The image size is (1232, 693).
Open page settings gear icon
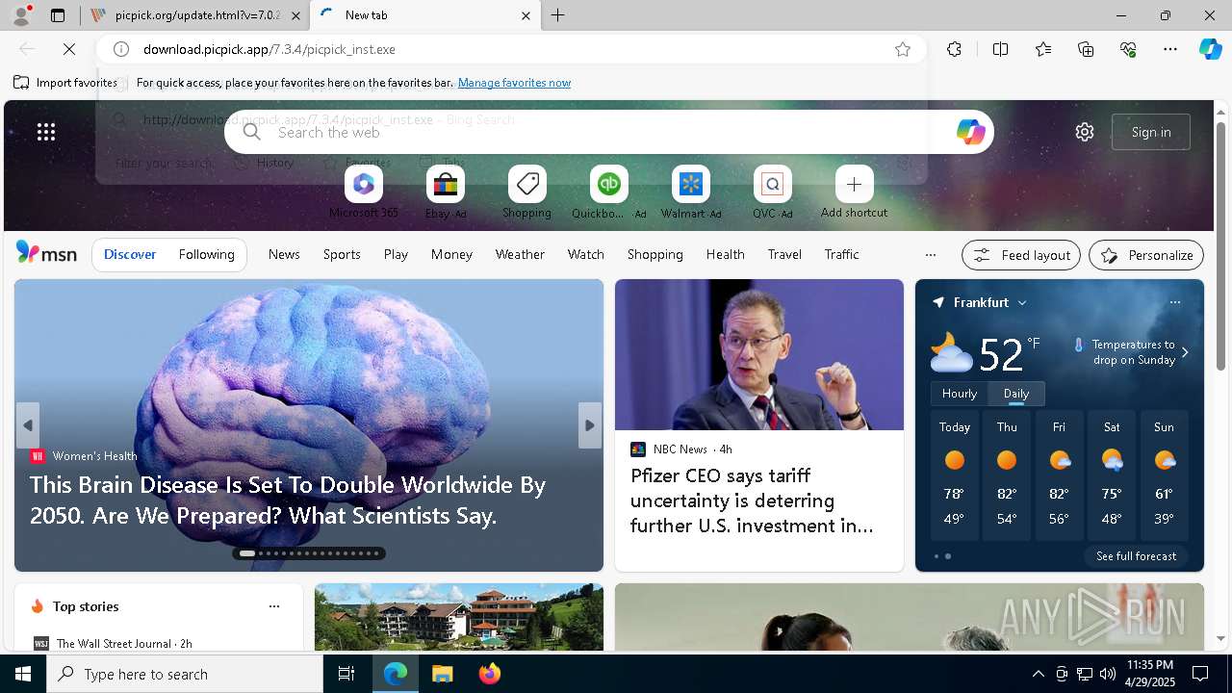tap(1085, 132)
